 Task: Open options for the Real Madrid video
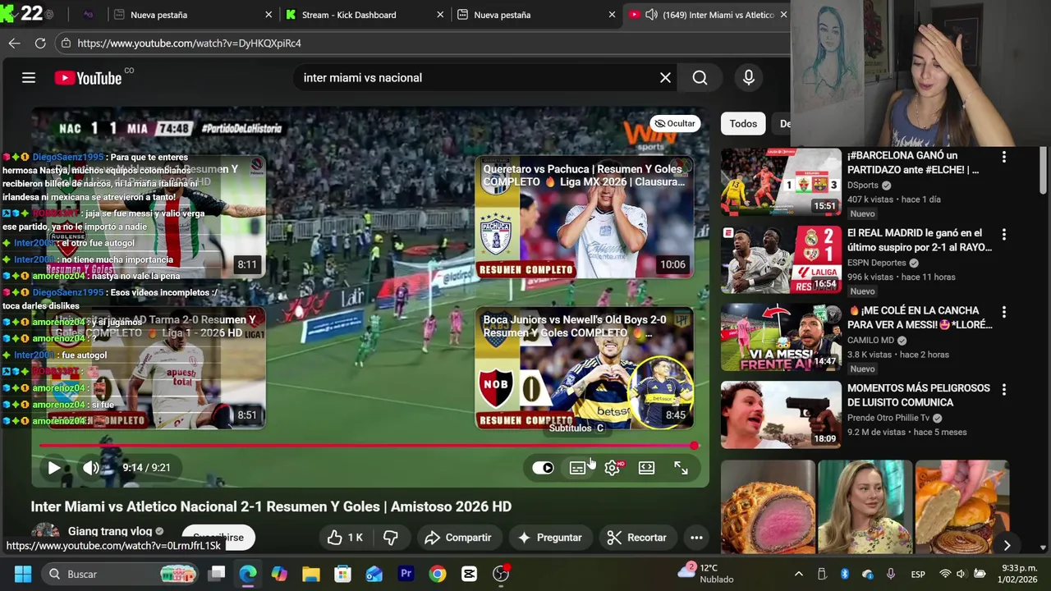(x=1003, y=234)
